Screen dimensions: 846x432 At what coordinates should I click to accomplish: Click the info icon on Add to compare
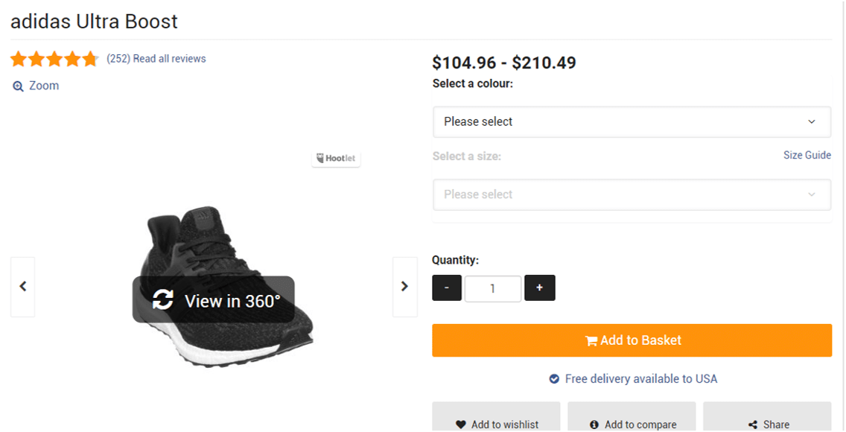click(594, 422)
